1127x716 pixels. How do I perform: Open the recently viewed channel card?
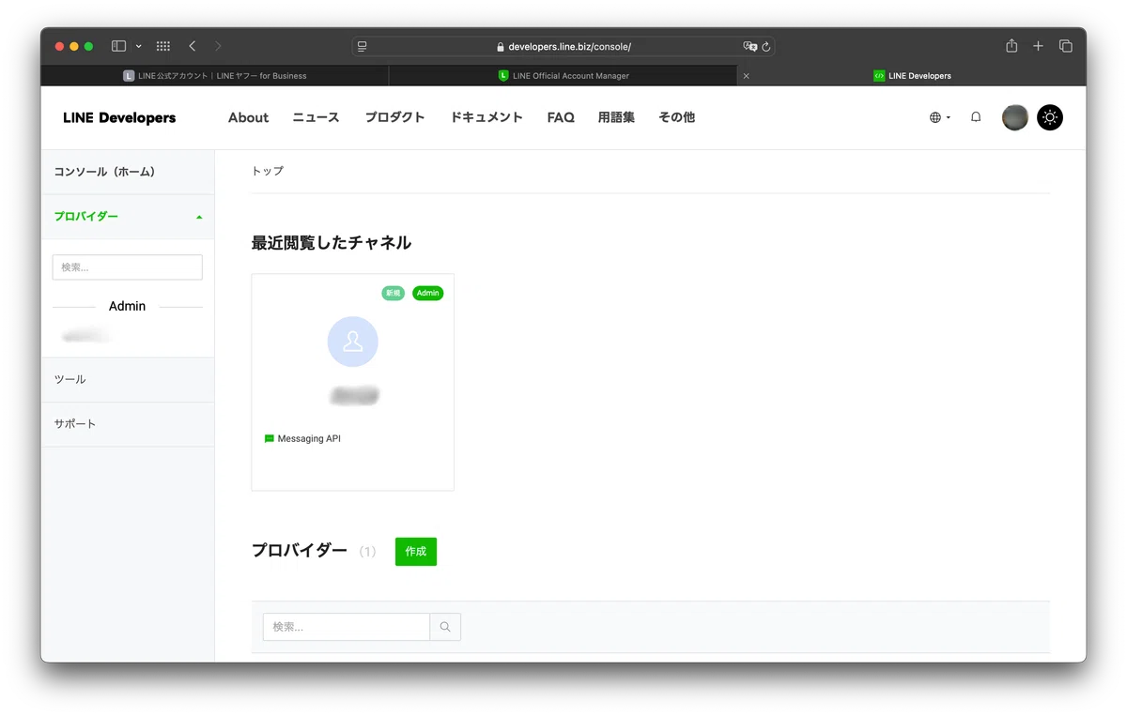click(353, 382)
